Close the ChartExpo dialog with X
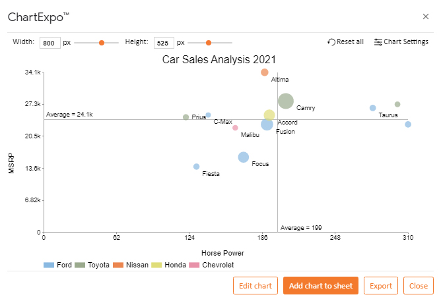The height and width of the screenshot is (303, 441). (x=426, y=16)
